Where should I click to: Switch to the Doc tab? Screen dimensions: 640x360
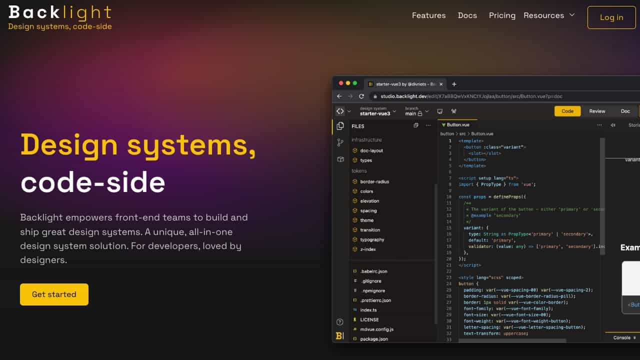pos(625,111)
